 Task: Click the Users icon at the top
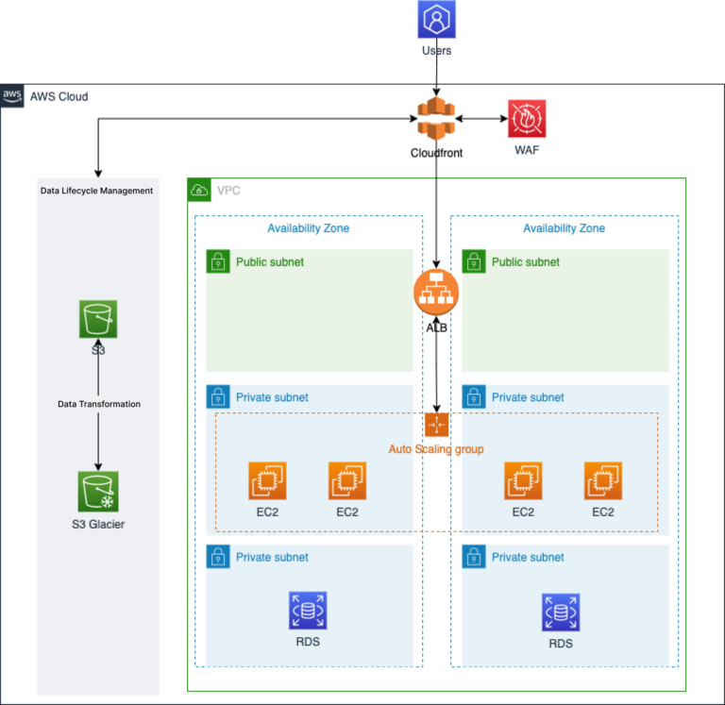[x=436, y=19]
